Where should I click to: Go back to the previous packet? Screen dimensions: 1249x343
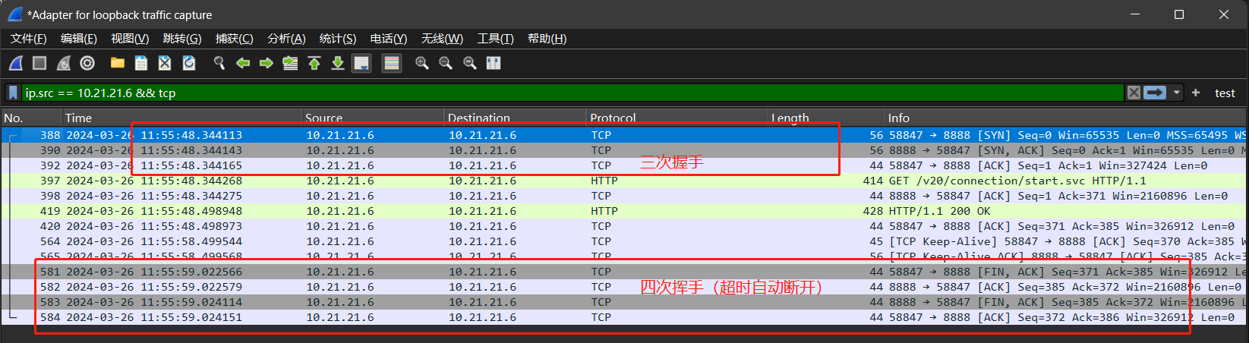point(243,63)
